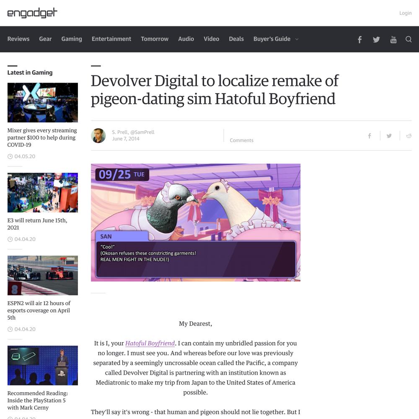The image size is (419, 419).
Task: Visit Engadget's Facebook page from the navbar
Action: click(x=360, y=39)
